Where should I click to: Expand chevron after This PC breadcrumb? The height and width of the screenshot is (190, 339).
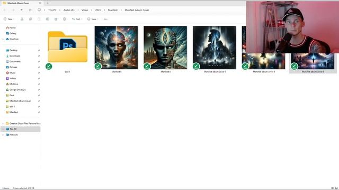(x=60, y=10)
